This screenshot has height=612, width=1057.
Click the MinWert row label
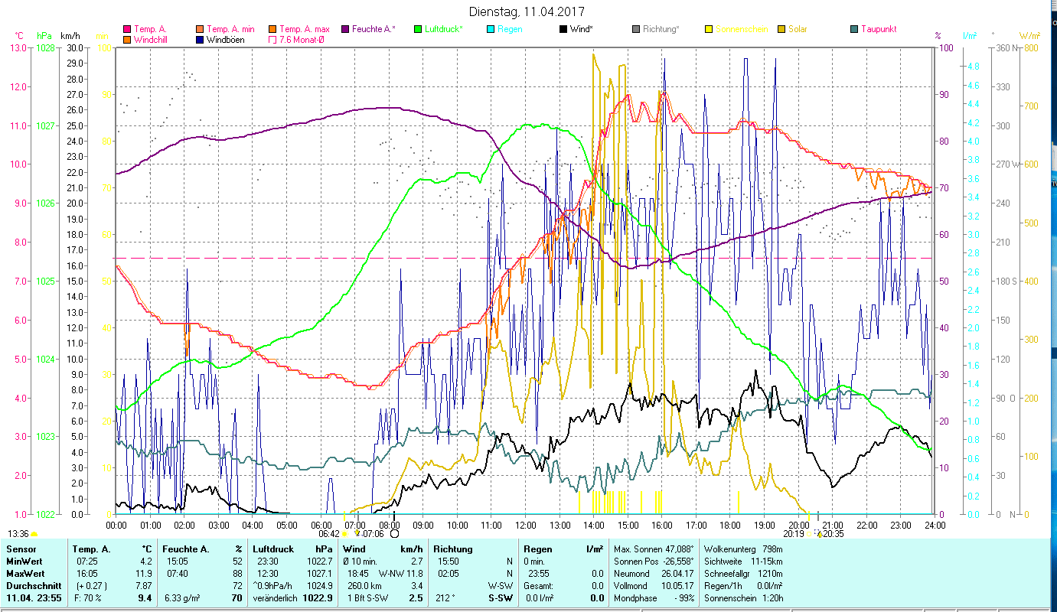[x=24, y=562]
